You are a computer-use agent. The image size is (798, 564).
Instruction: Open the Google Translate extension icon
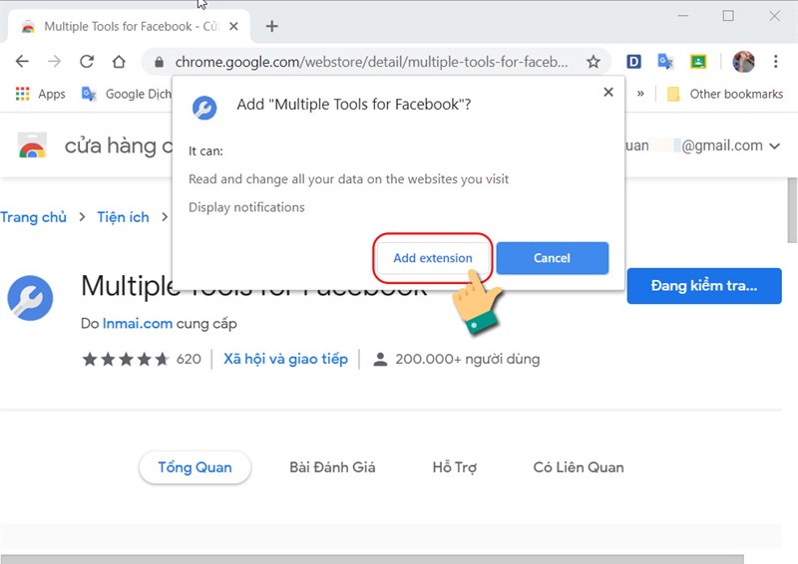click(x=665, y=62)
